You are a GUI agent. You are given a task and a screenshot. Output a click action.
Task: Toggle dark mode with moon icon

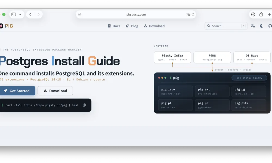tap(261, 26)
